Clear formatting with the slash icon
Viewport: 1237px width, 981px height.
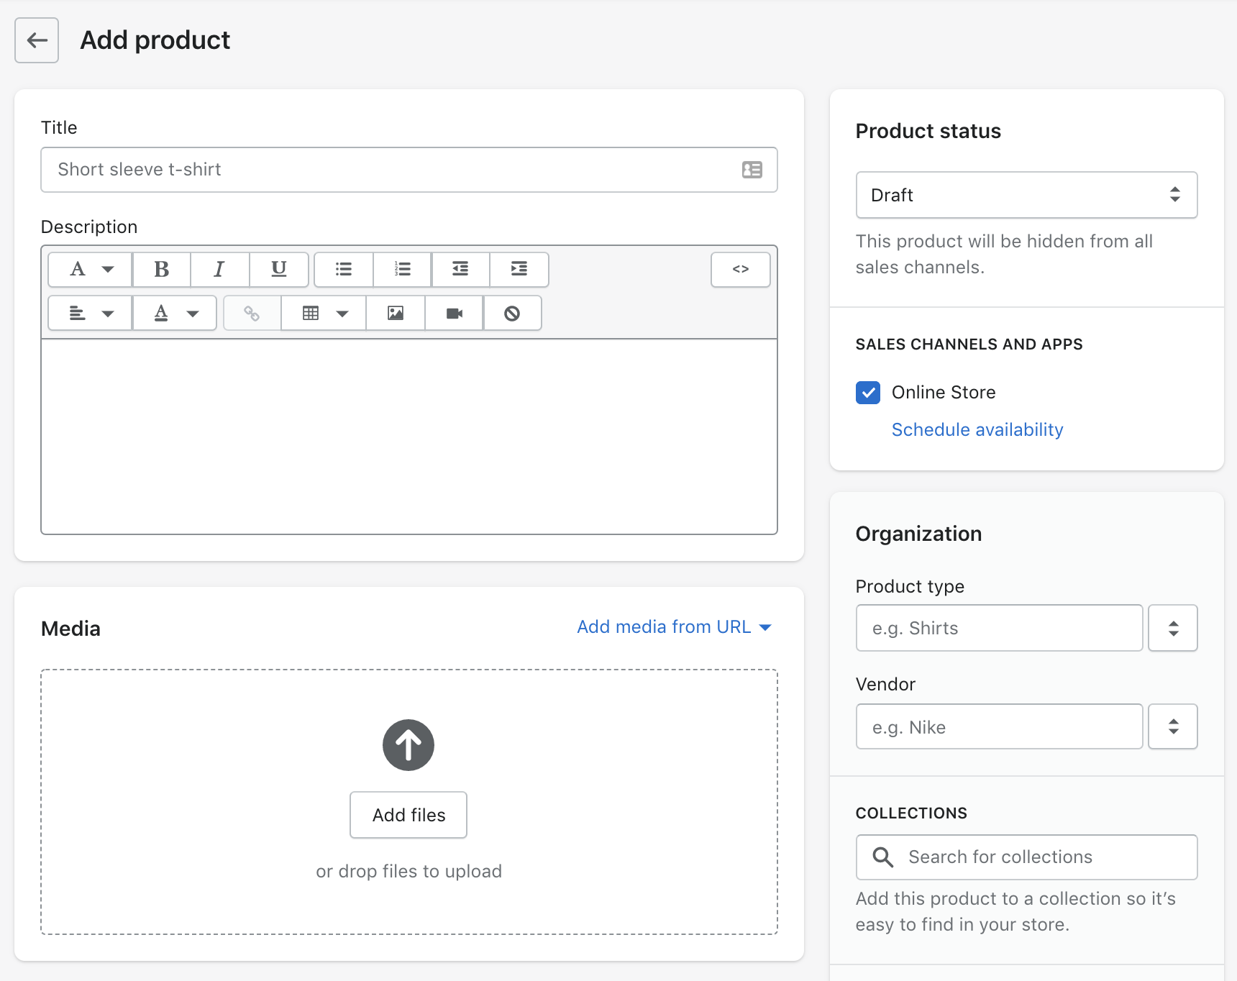[512, 313]
